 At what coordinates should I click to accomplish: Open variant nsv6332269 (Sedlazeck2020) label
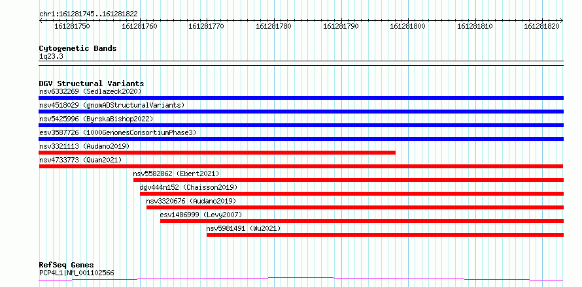[x=90, y=91]
